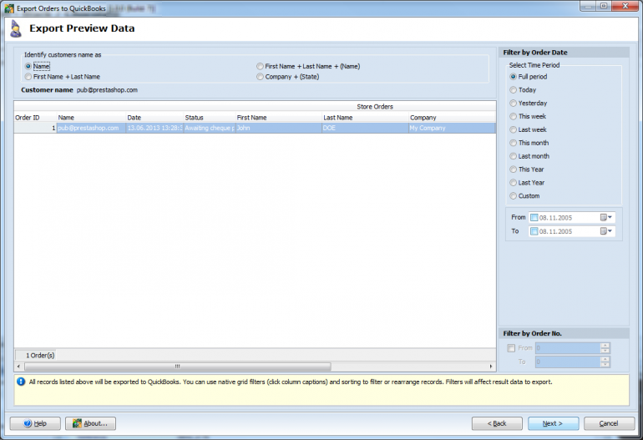Select the pub@prestashop.com order cell
Image resolution: width=643 pixels, height=440 pixels.
[x=91, y=128]
